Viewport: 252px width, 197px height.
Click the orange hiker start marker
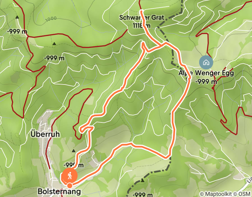coord(69,176)
